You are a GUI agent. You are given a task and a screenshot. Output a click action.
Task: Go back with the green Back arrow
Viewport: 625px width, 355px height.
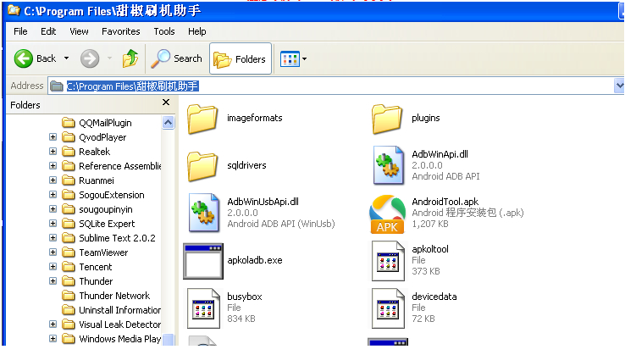(24, 58)
